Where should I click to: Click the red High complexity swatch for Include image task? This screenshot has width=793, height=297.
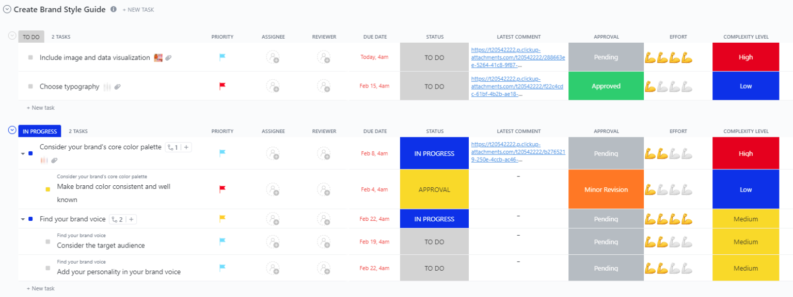tap(746, 57)
